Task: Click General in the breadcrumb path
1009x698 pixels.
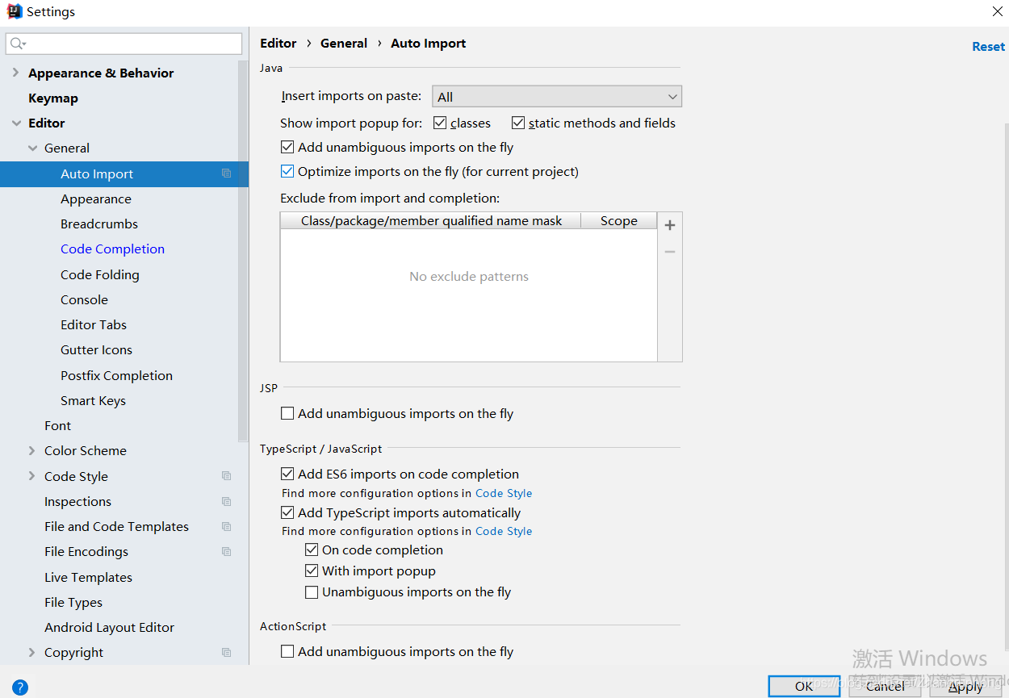Action: click(x=344, y=44)
